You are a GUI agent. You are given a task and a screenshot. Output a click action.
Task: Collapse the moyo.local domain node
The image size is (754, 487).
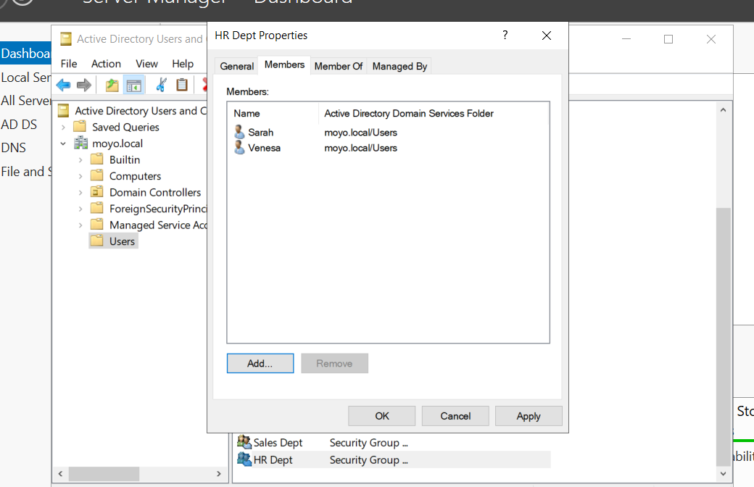[x=64, y=143]
